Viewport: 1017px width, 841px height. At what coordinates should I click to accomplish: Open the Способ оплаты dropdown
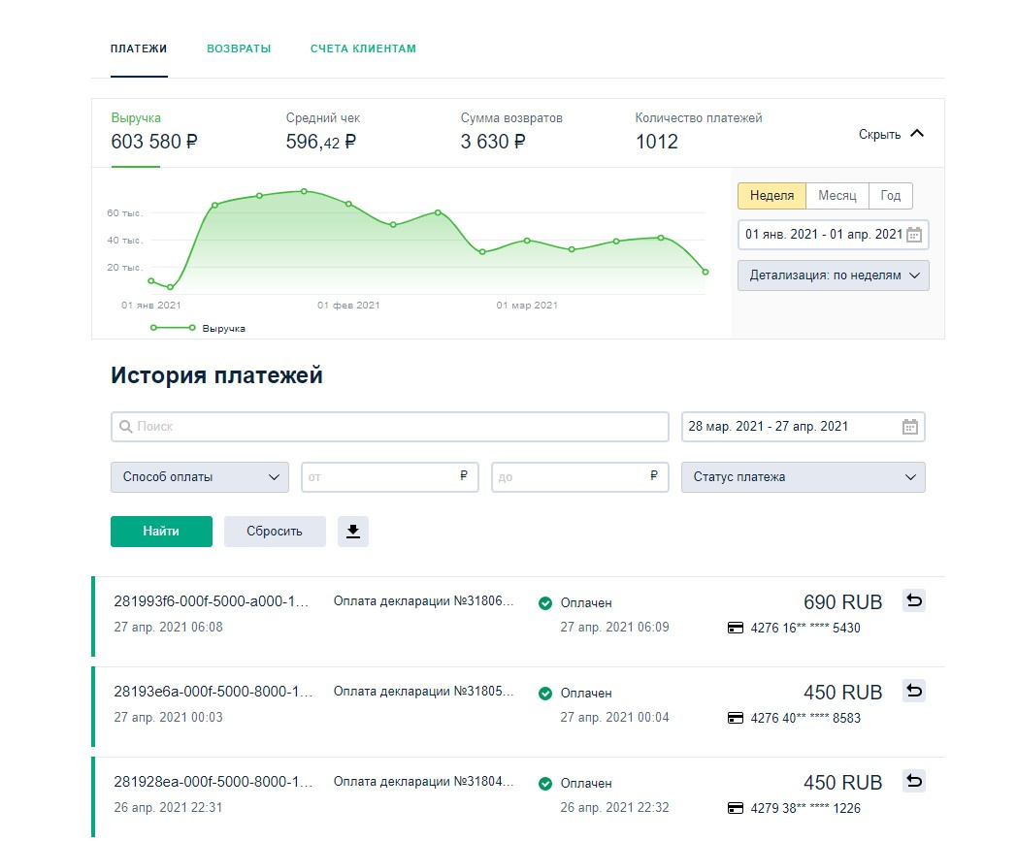[x=200, y=477]
